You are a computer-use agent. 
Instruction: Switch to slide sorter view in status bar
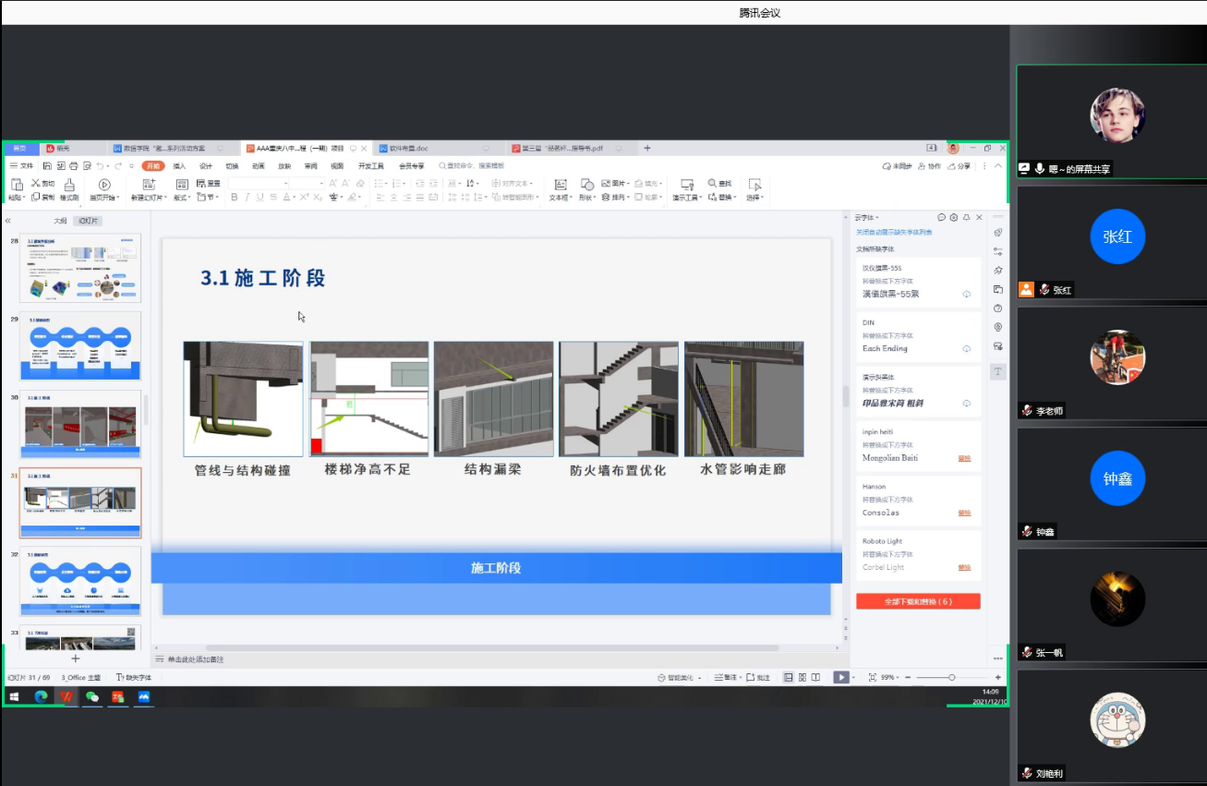pyautogui.click(x=802, y=678)
